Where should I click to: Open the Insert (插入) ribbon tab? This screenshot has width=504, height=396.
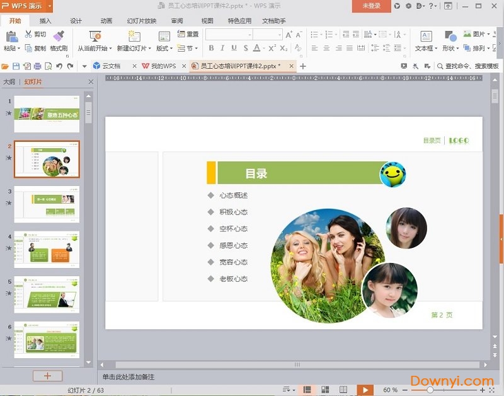tap(45, 21)
